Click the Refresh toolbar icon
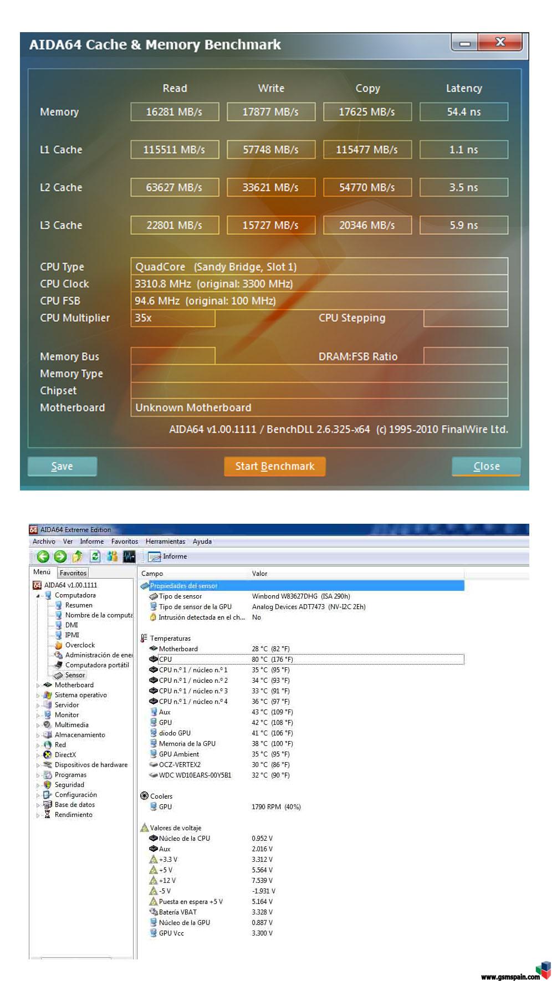This screenshot has width=552, height=981. [x=95, y=556]
